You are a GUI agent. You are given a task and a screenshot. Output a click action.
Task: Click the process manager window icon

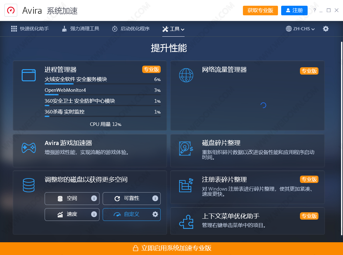(x=28, y=75)
